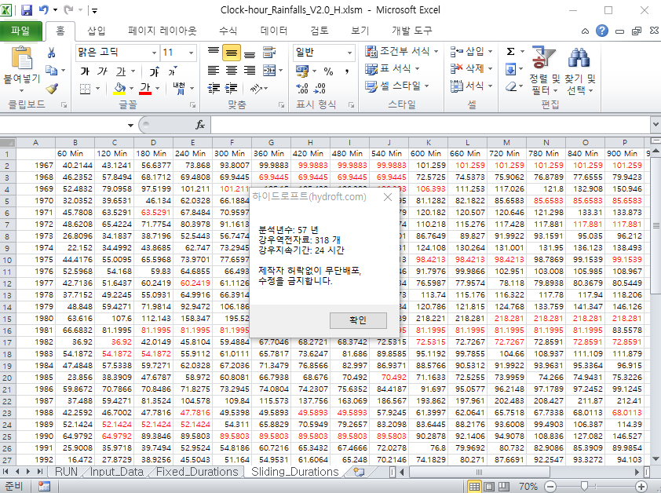The width and height of the screenshot is (661, 493).
Task: Toggle align text left
Action: pyautogui.click(x=214, y=71)
